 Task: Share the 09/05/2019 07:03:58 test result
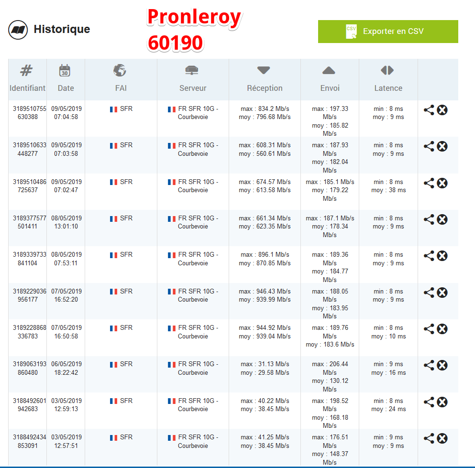tap(429, 146)
